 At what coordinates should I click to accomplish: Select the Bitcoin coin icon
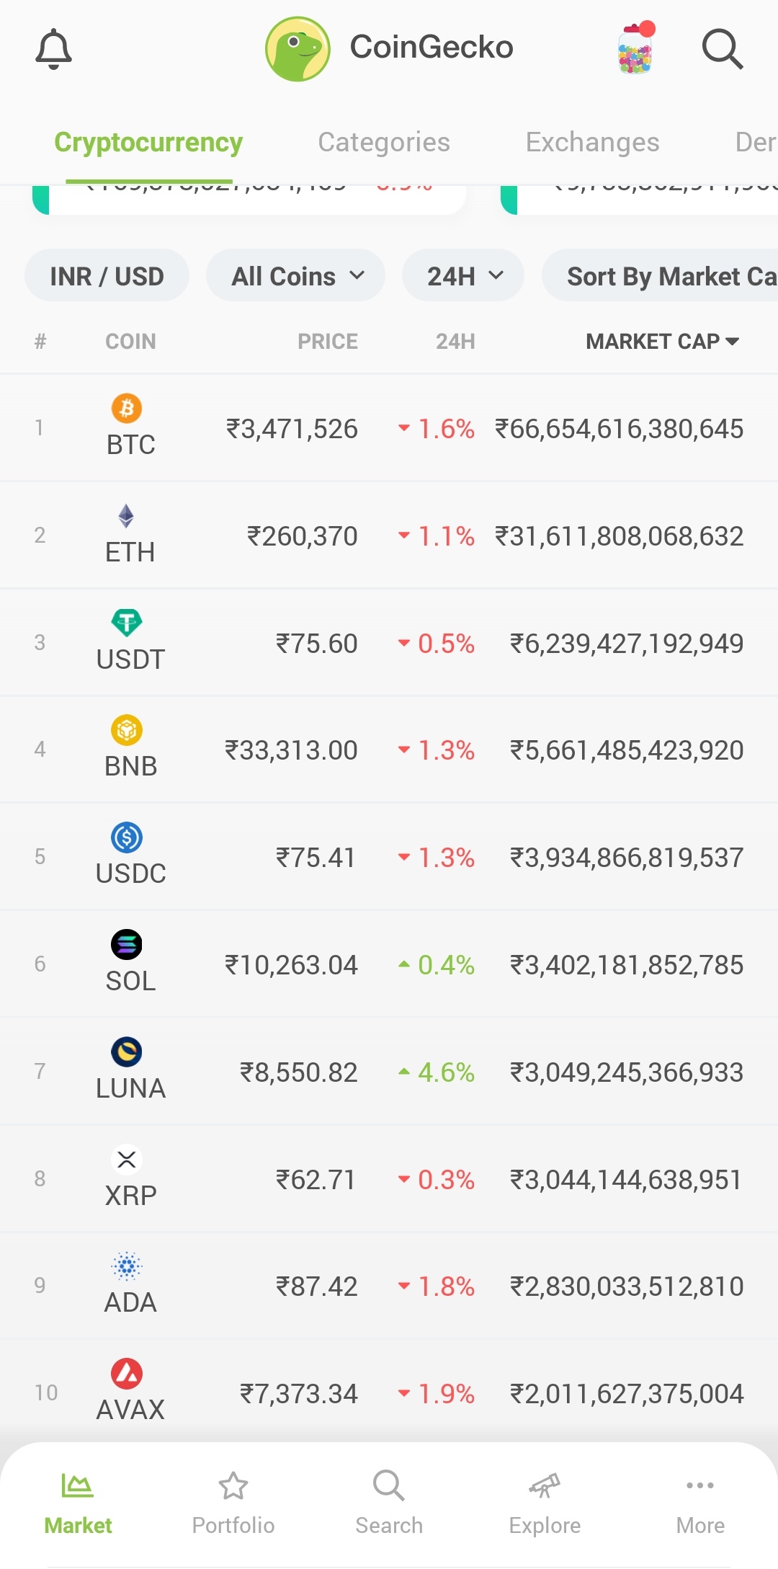coord(127,409)
